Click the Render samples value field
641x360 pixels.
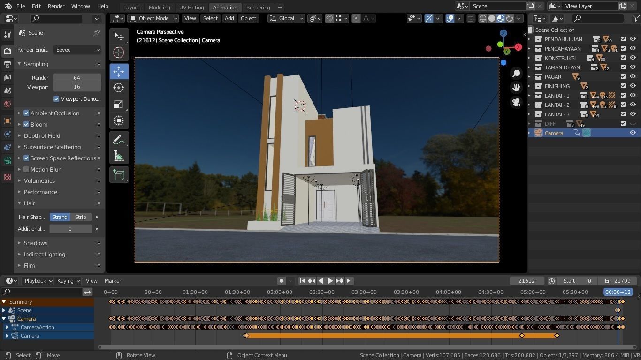point(77,78)
